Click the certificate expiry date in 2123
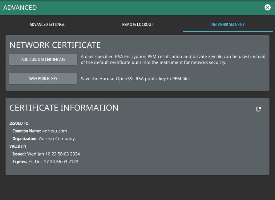 pos(54,162)
